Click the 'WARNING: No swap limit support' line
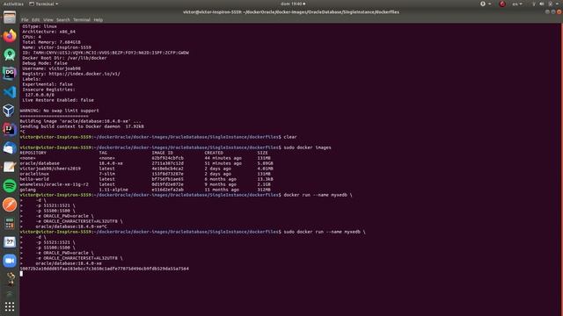563x316 pixels. click(60, 111)
